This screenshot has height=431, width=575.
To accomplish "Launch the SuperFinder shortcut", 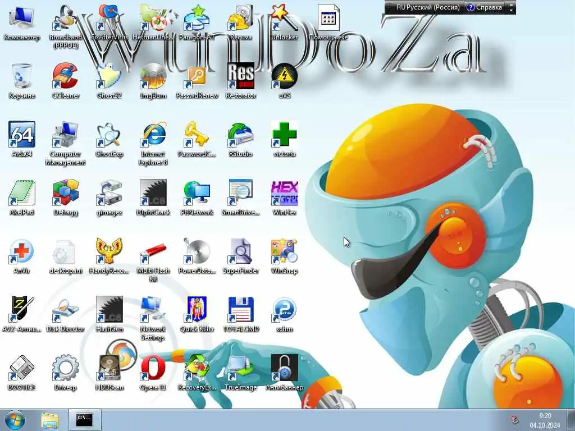I will pyautogui.click(x=241, y=256).
